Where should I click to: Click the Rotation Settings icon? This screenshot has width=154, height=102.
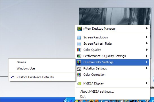click(x=79, y=69)
